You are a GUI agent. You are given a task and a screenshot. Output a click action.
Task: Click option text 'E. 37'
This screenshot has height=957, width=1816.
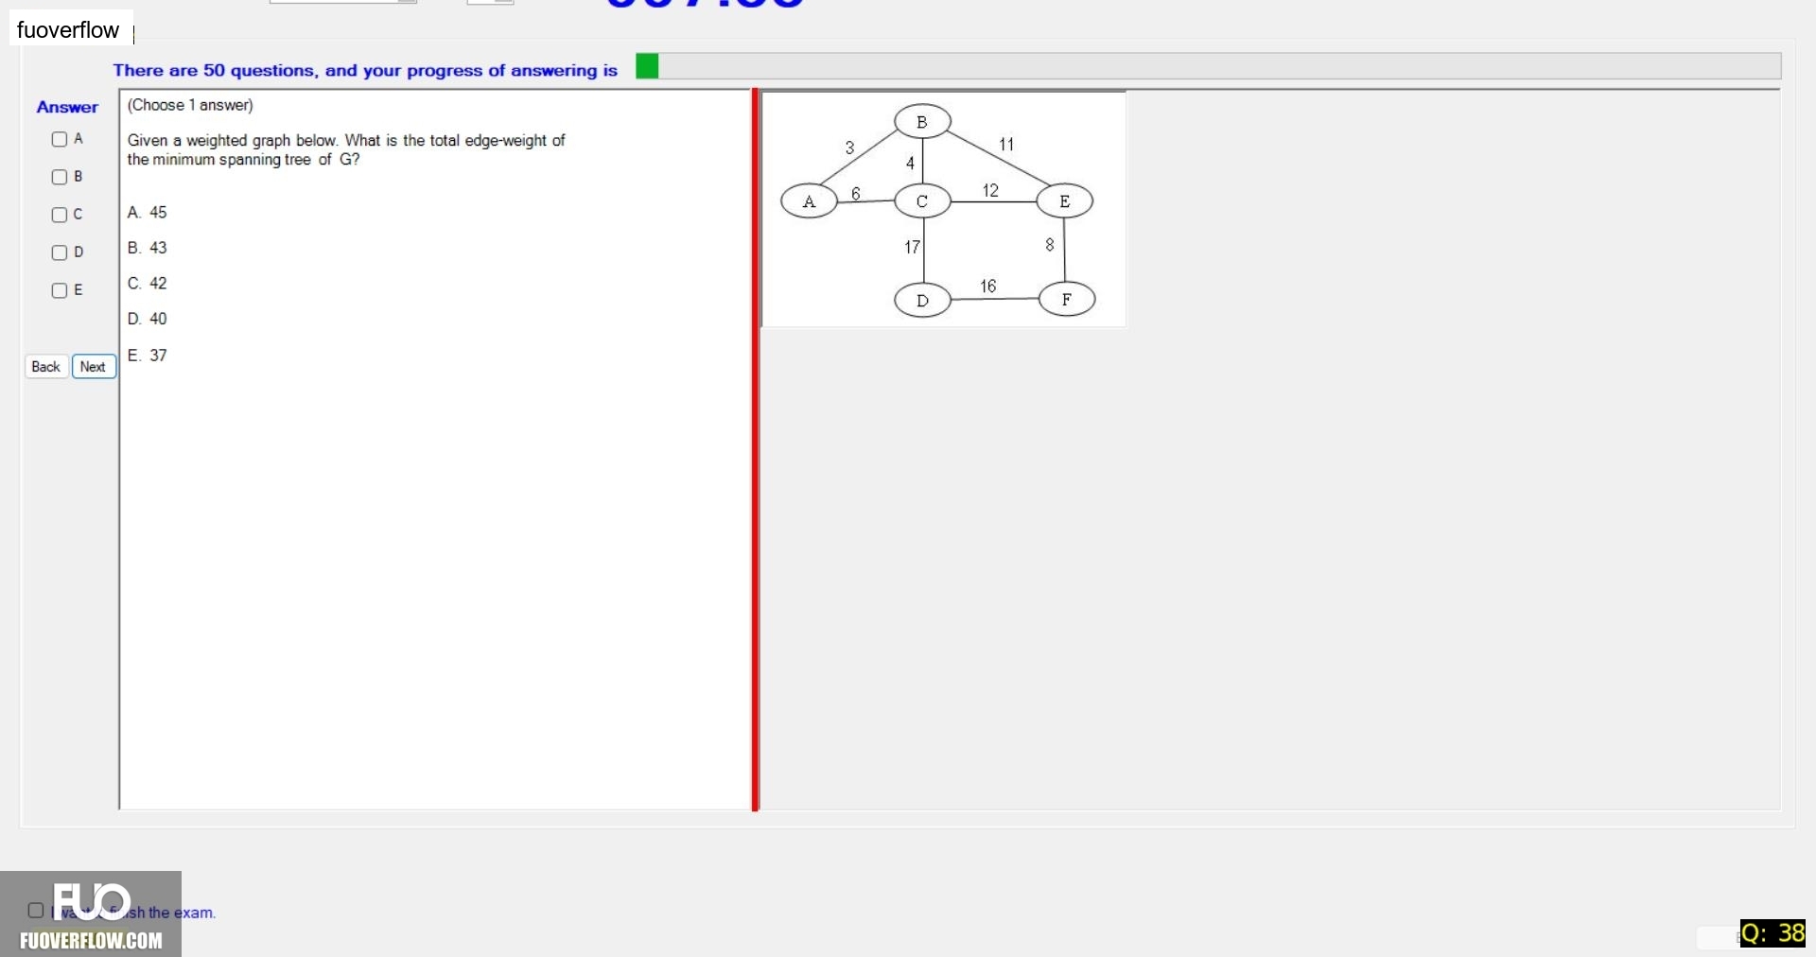tap(147, 356)
